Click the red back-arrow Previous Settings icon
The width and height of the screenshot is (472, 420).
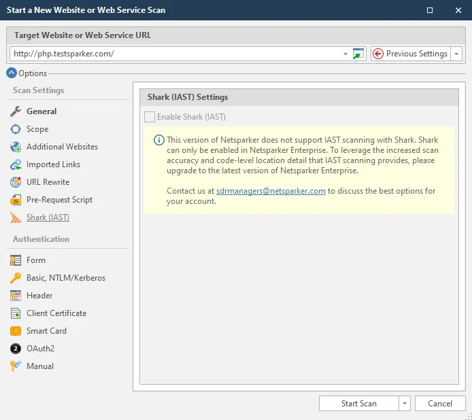378,54
